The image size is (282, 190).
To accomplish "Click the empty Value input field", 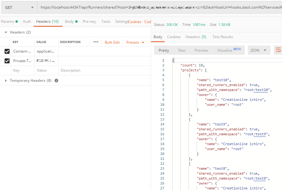I will (47, 70).
